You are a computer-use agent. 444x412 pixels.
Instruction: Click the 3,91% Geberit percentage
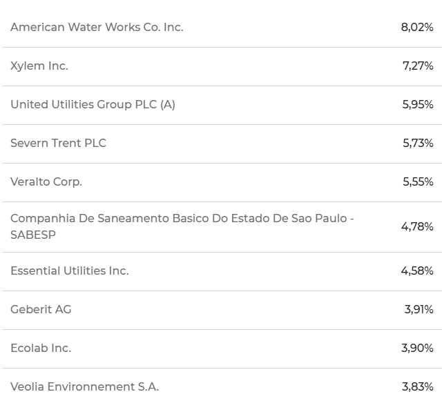[419, 310]
